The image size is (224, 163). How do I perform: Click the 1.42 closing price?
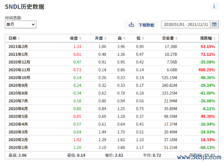(x=77, y=140)
